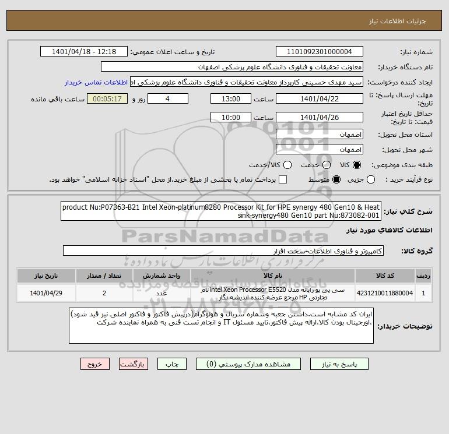Select the خدمت radio button

[327, 165]
